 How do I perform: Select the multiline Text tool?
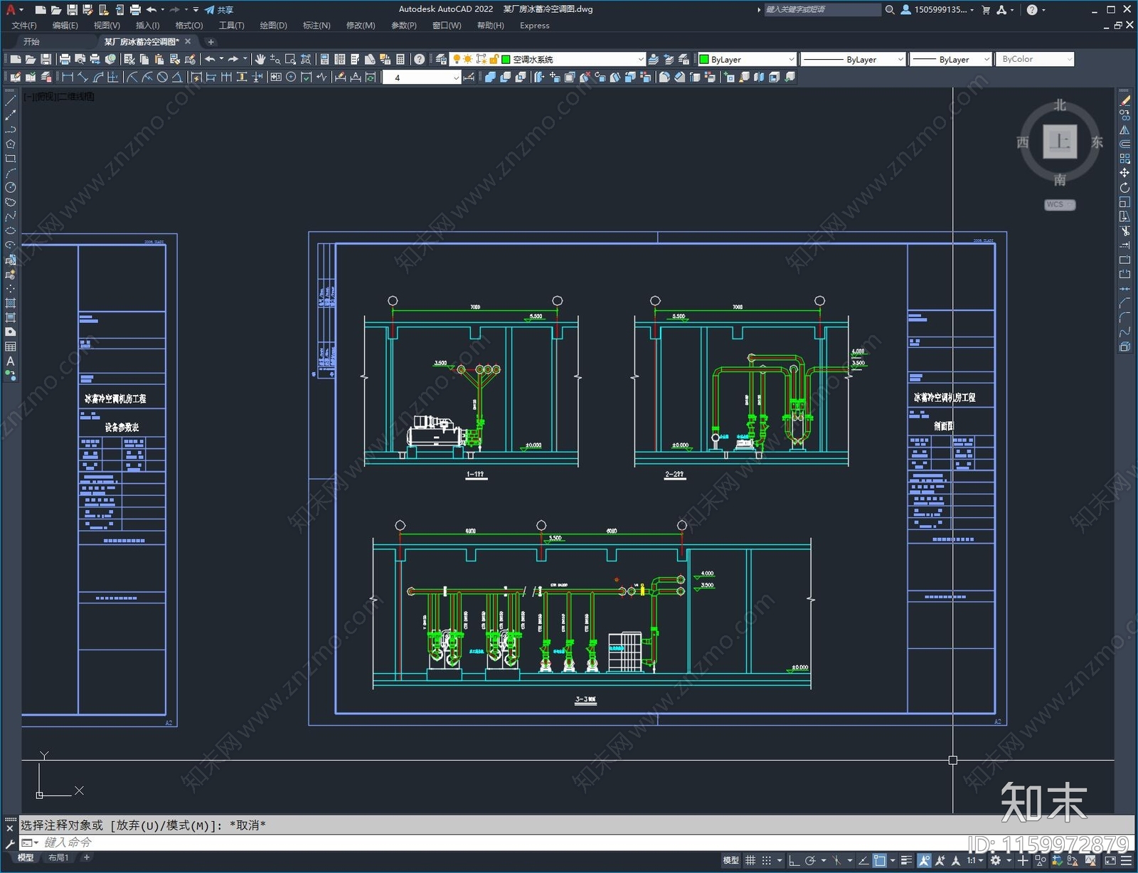11,361
